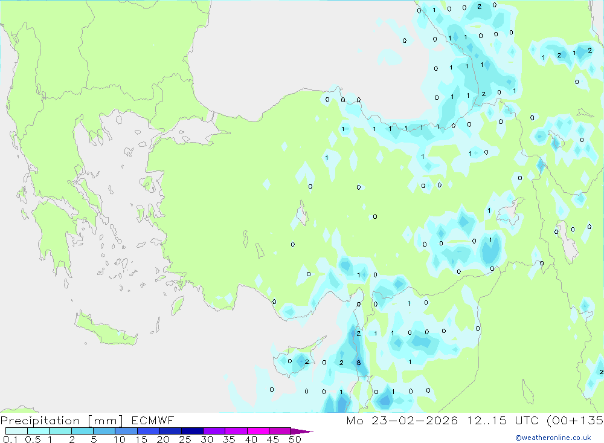Pick the 35–40 mm magenta legend swatch
This screenshot has width=604, height=443.
(236, 431)
